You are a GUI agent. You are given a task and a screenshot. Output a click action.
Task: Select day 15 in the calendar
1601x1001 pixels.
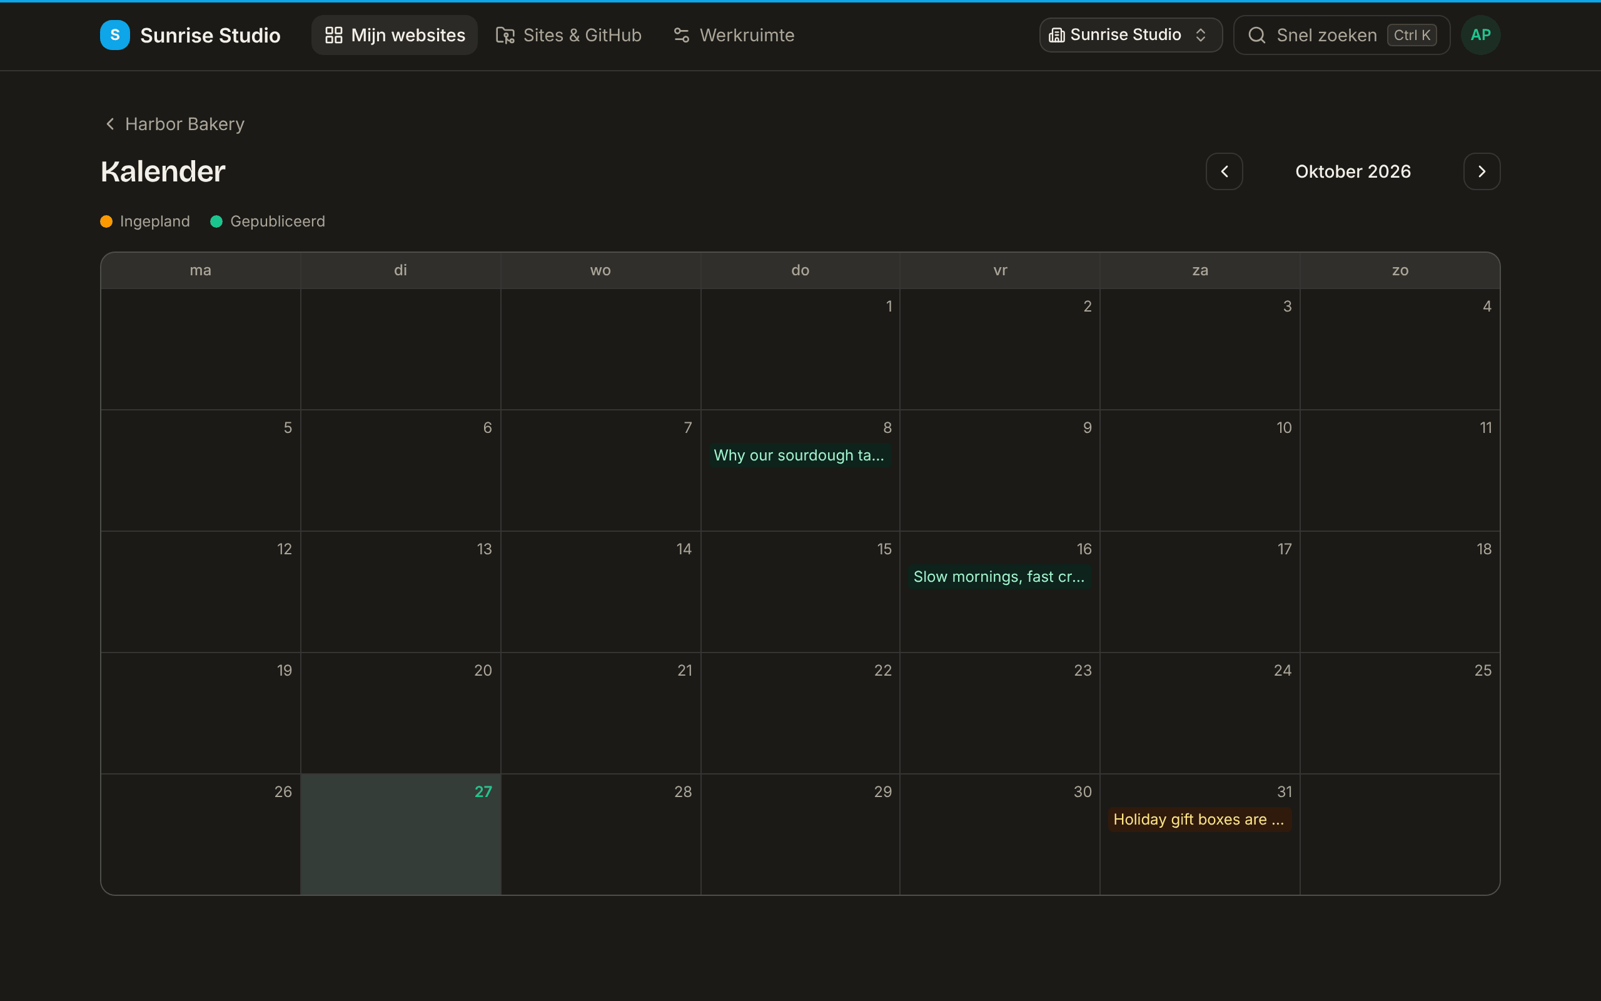click(x=800, y=592)
